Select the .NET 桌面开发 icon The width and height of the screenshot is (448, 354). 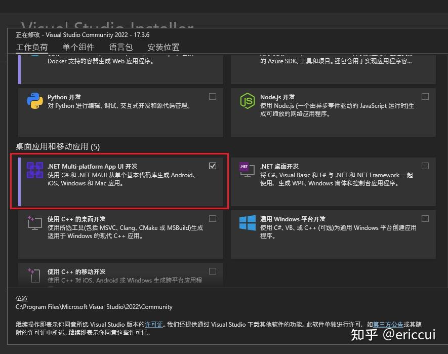(x=247, y=171)
